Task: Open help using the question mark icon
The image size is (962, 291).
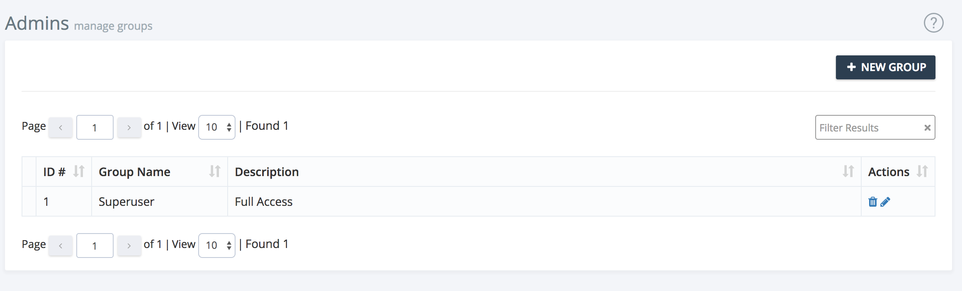Action: (933, 23)
